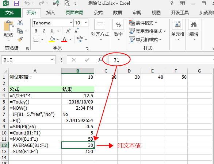Click the fx insert function icon
Screen dimensions: 214x164
tap(100, 60)
